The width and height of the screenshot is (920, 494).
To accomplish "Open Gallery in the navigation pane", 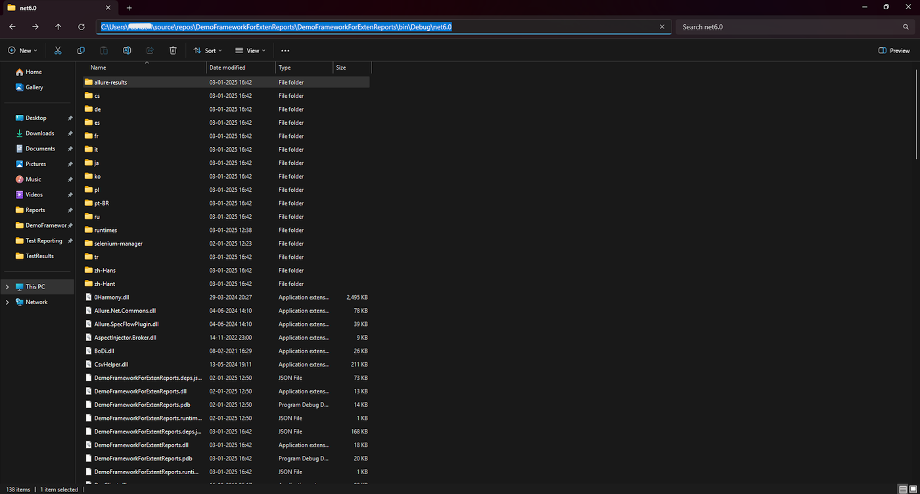I will (30, 87).
